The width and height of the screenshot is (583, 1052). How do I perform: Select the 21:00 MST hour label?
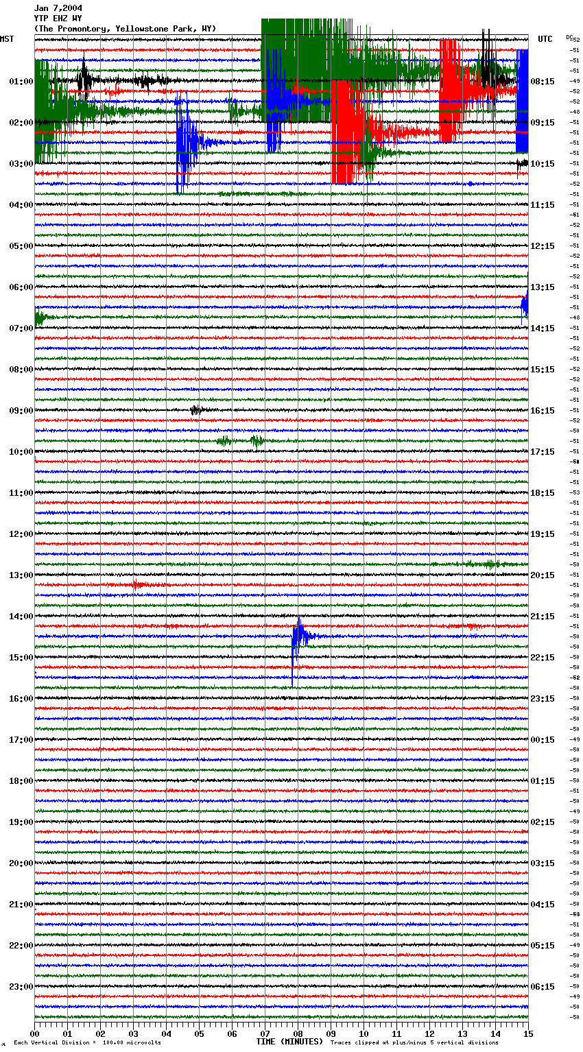point(21,905)
